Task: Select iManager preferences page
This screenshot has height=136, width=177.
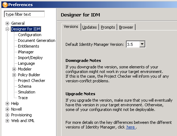Action: 26,52
